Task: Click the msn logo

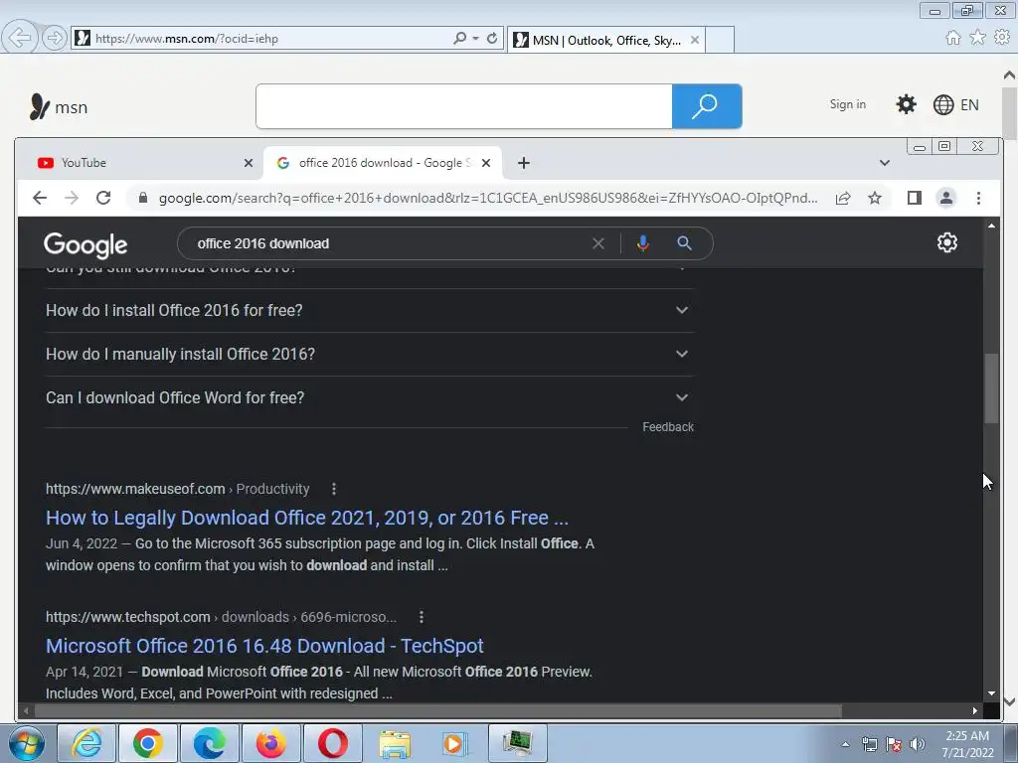Action: click(x=59, y=107)
